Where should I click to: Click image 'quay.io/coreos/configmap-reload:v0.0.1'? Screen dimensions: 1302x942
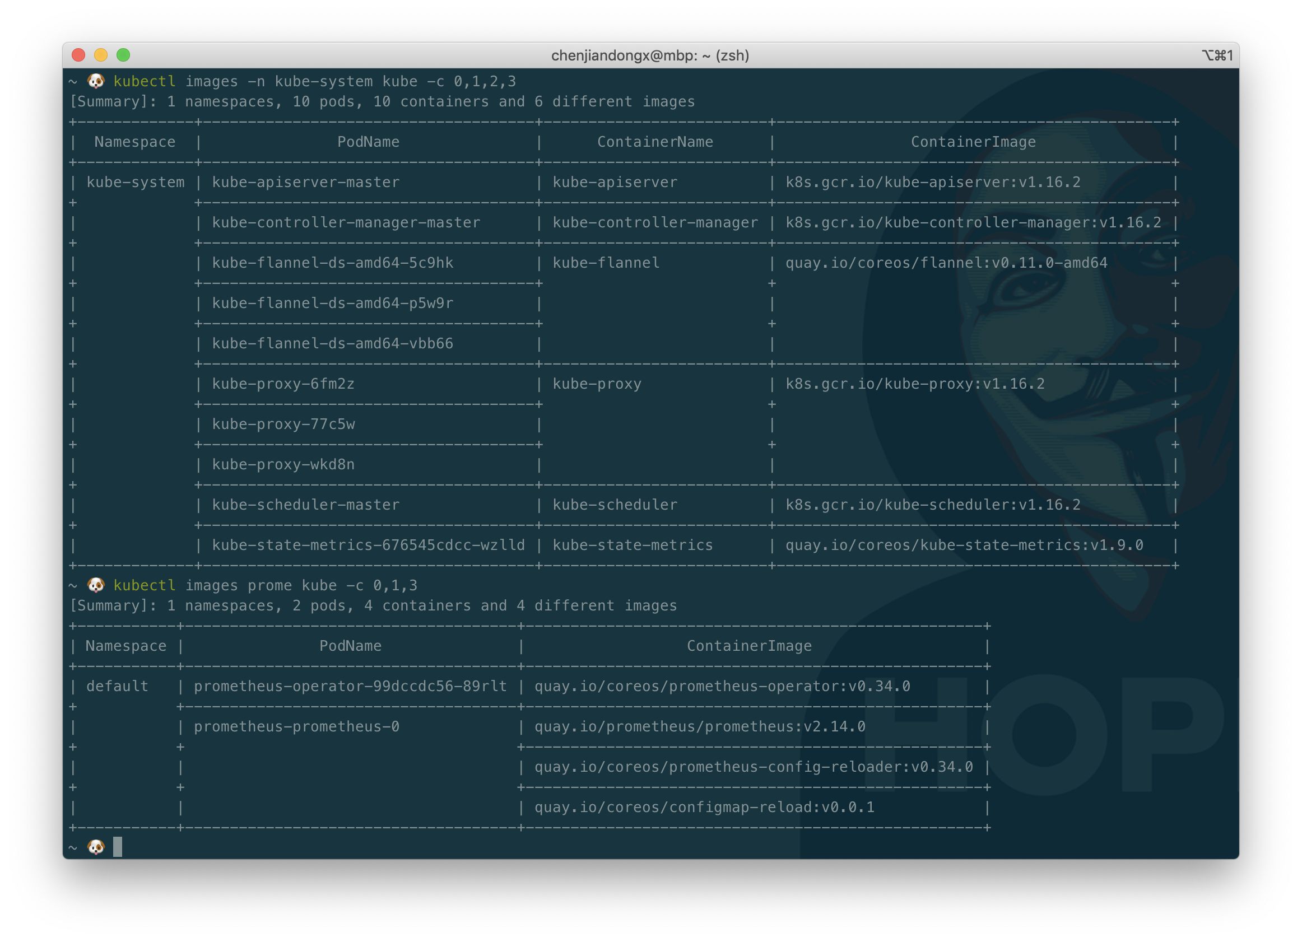coord(704,807)
